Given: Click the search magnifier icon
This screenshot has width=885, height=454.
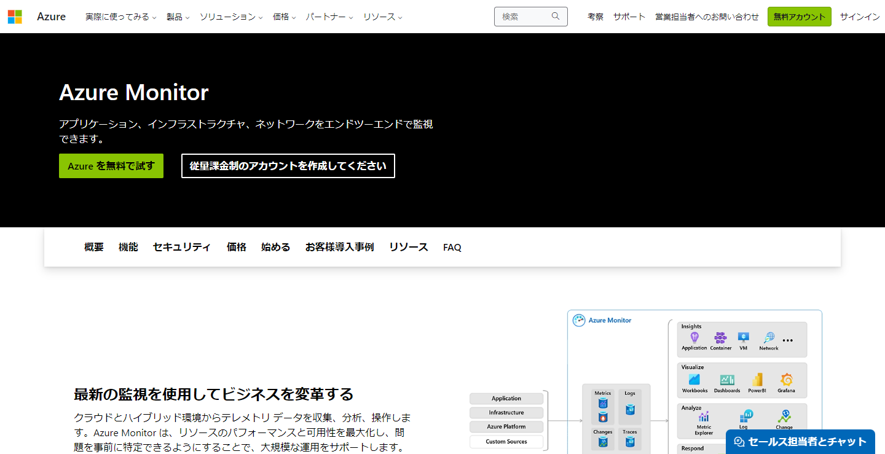Looking at the screenshot, I should (x=556, y=17).
